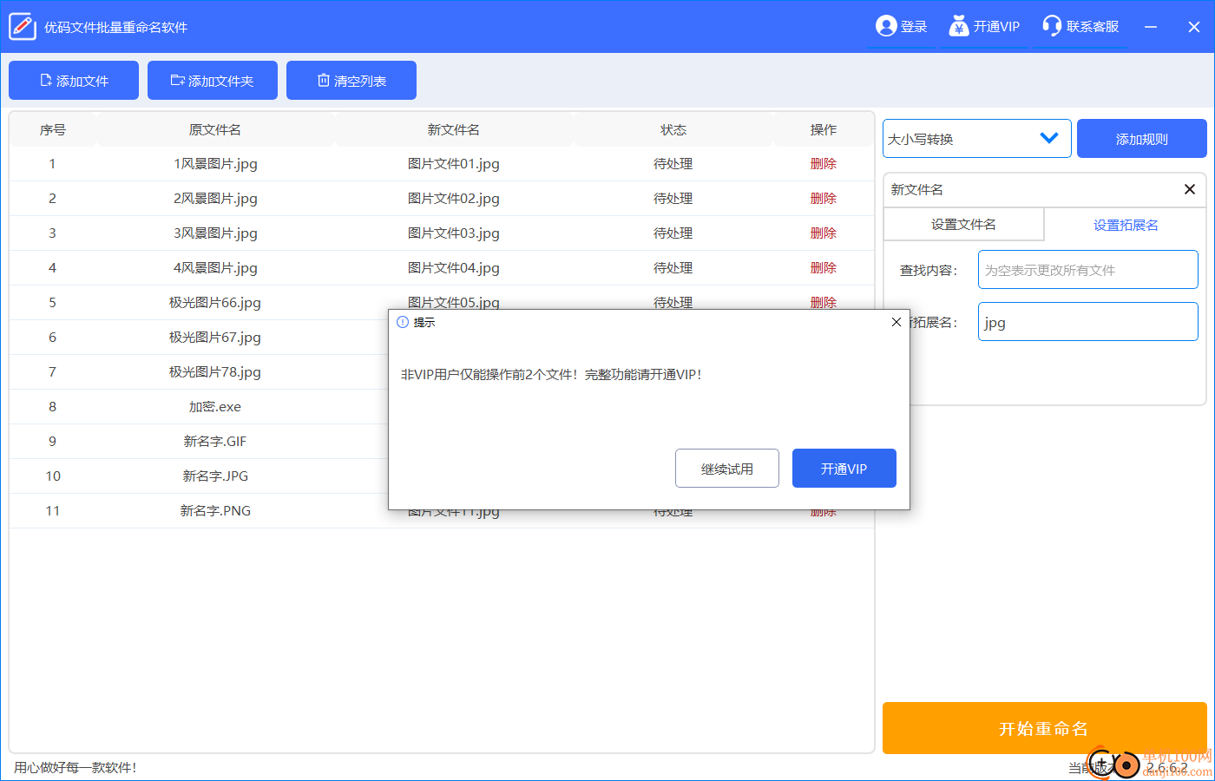
Task: Click the 序号 column header
Action: click(x=53, y=129)
